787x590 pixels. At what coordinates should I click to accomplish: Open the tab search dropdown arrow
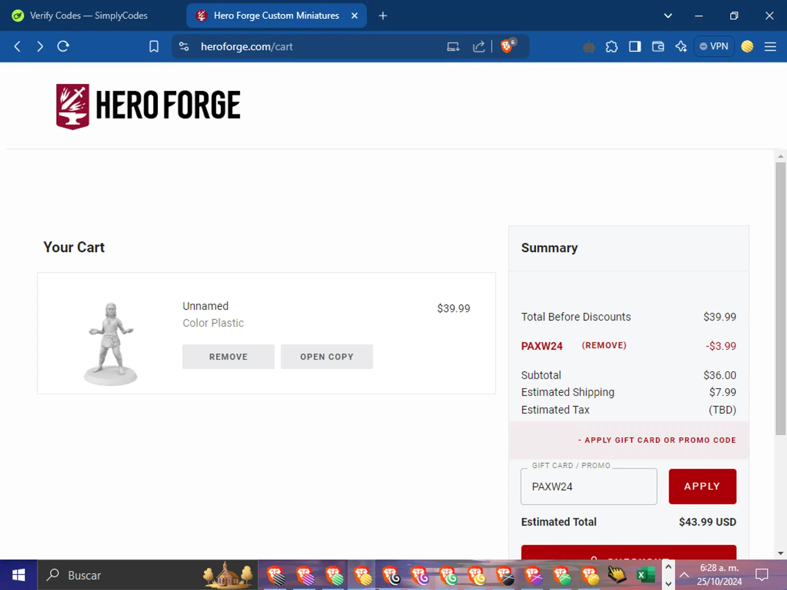(x=668, y=16)
